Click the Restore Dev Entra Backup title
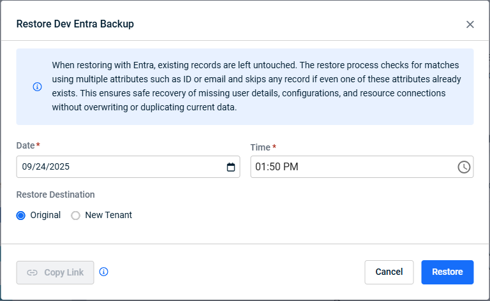Image resolution: width=490 pixels, height=301 pixels. pyautogui.click(x=75, y=24)
